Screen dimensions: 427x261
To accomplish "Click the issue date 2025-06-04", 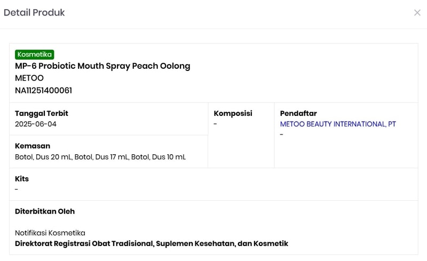I will (x=36, y=124).
